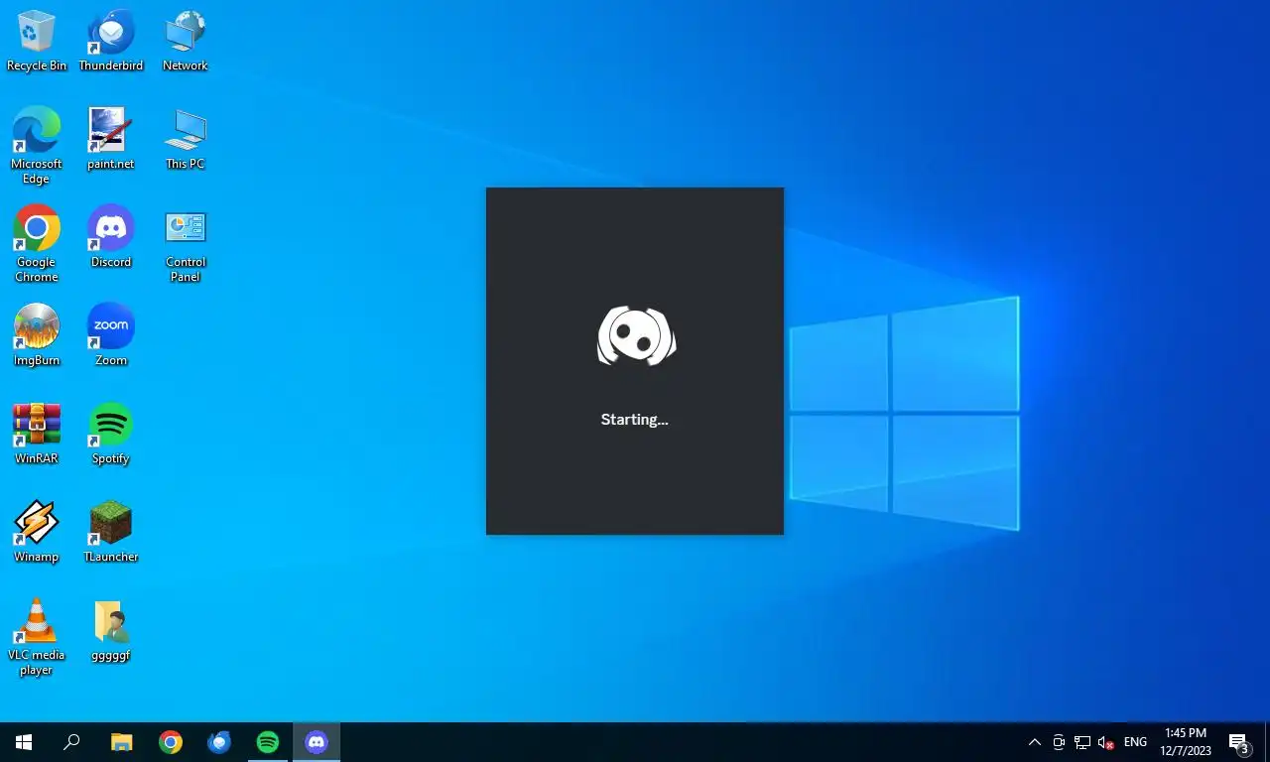Select the This PC desktop icon
Screen dimensions: 1270x762
[x=186, y=139]
